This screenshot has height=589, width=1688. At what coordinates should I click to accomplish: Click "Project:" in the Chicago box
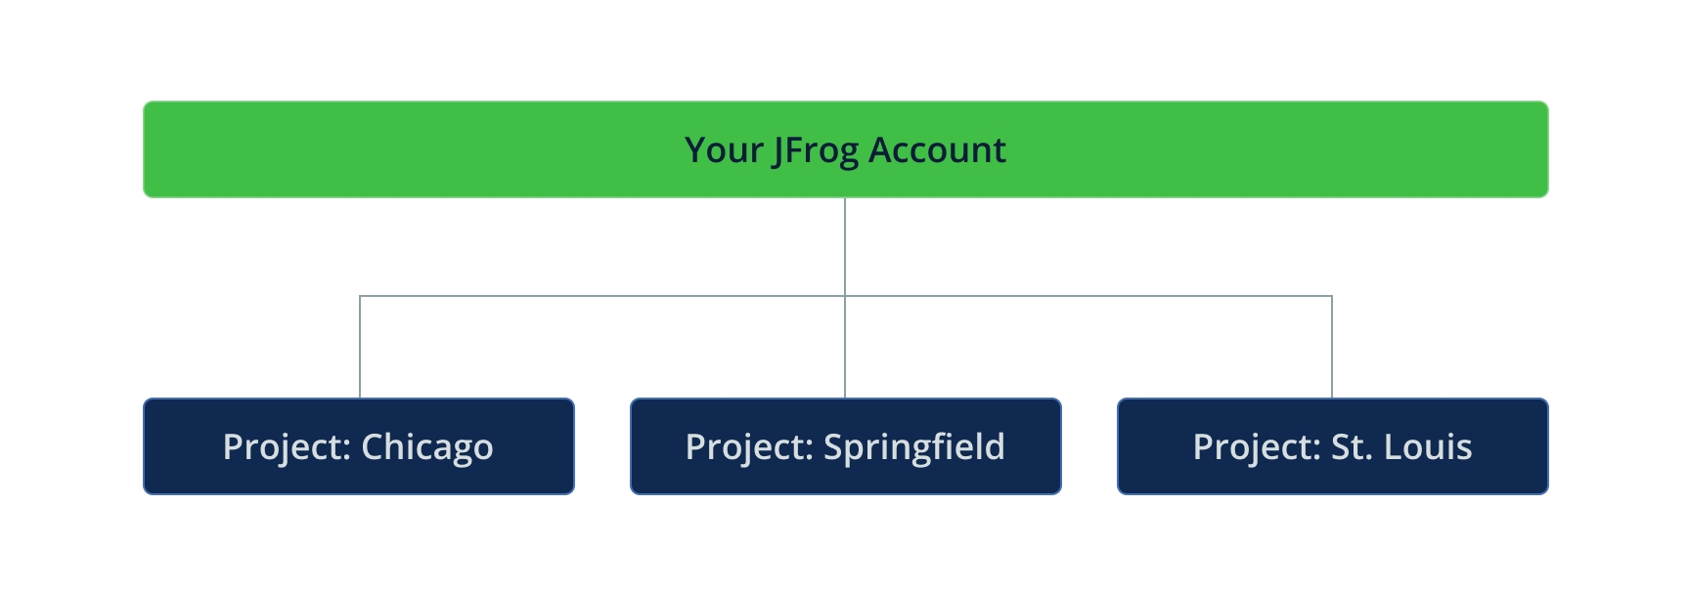click(x=287, y=447)
